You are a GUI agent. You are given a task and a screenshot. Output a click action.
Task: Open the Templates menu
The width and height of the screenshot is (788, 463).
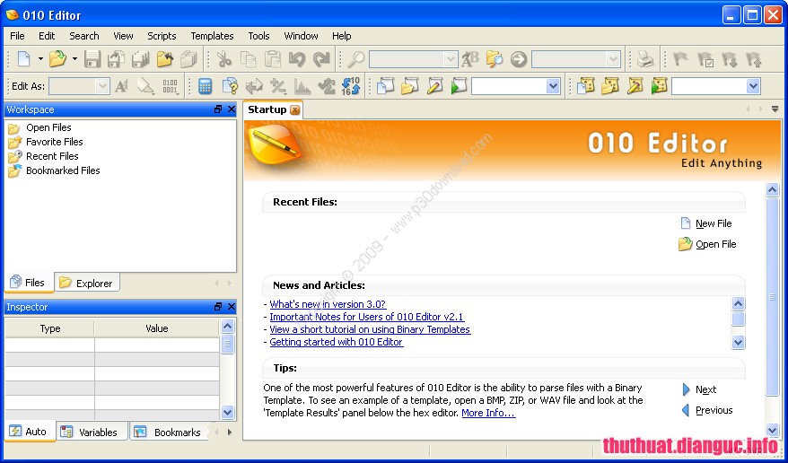coord(212,36)
